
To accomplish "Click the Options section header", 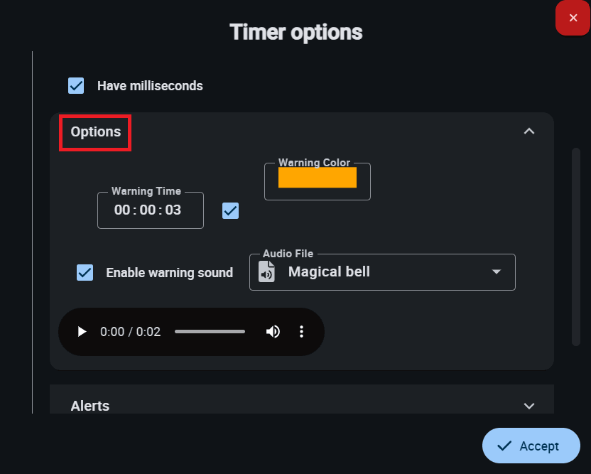I will pyautogui.click(x=96, y=131).
